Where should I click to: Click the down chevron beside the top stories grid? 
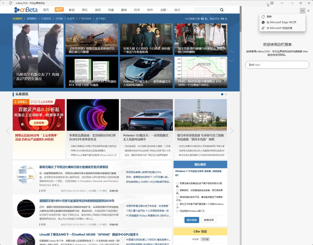tap(231, 60)
